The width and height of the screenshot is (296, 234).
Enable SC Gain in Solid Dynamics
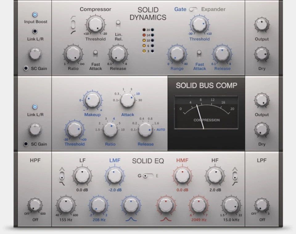[x=26, y=68]
